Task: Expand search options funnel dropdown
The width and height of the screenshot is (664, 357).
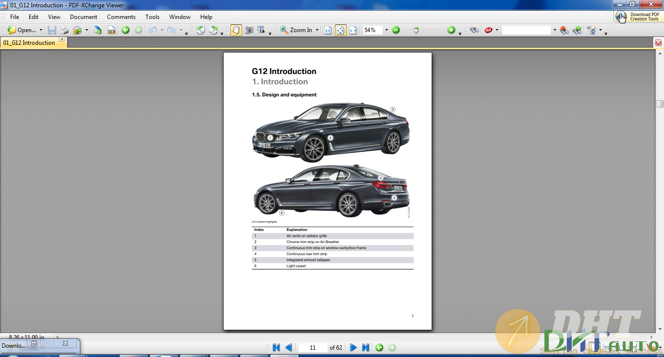Action: [600, 30]
